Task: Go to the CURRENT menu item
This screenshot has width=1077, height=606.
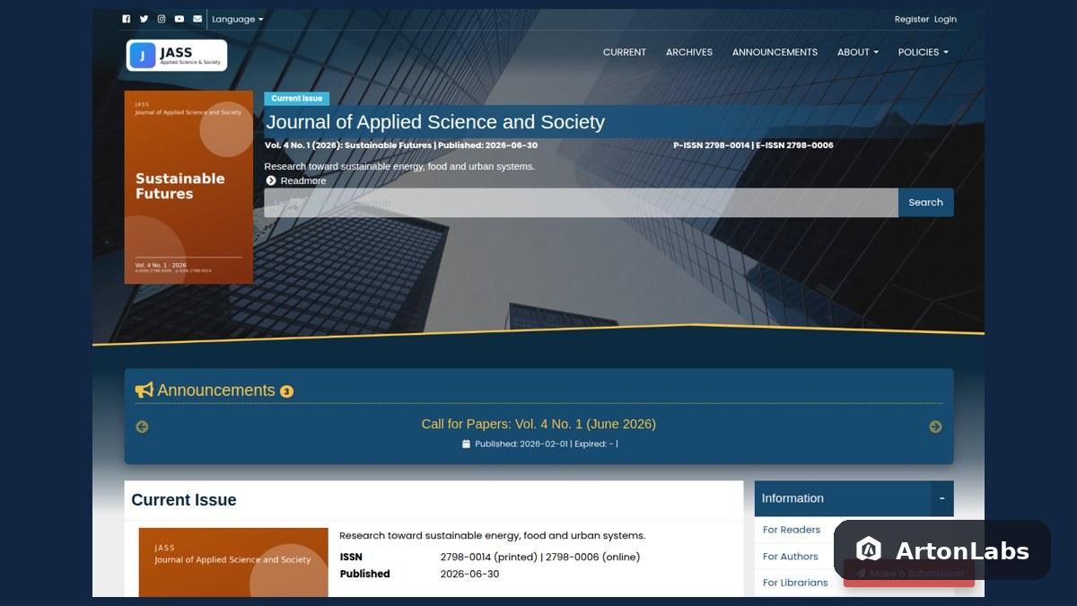Action: 625,52
